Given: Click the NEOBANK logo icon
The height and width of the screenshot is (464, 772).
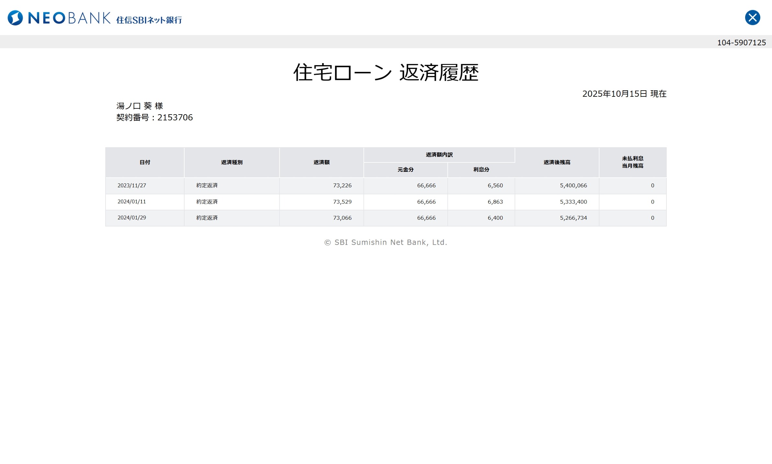Looking at the screenshot, I should point(15,18).
